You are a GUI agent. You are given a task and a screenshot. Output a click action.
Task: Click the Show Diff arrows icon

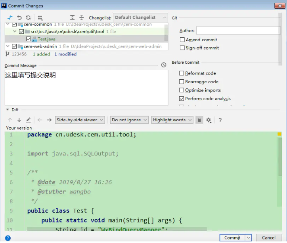pyautogui.click(x=10, y=18)
